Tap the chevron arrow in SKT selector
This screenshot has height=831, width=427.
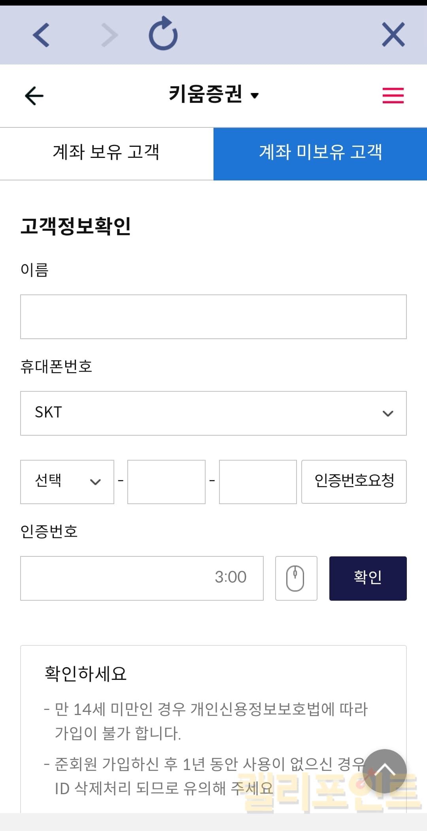click(x=388, y=414)
